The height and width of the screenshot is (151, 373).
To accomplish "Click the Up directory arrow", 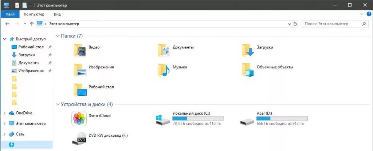I will pos(32,24).
